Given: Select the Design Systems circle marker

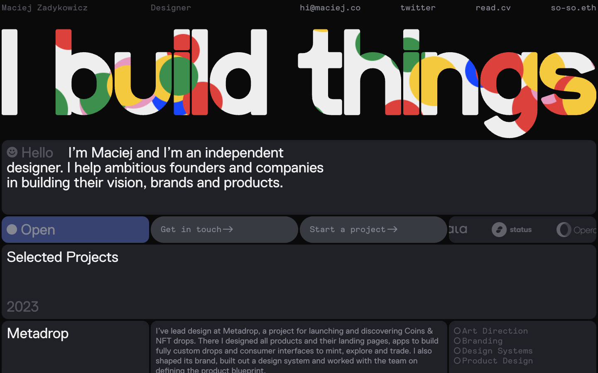Looking at the screenshot, I should 457,351.
